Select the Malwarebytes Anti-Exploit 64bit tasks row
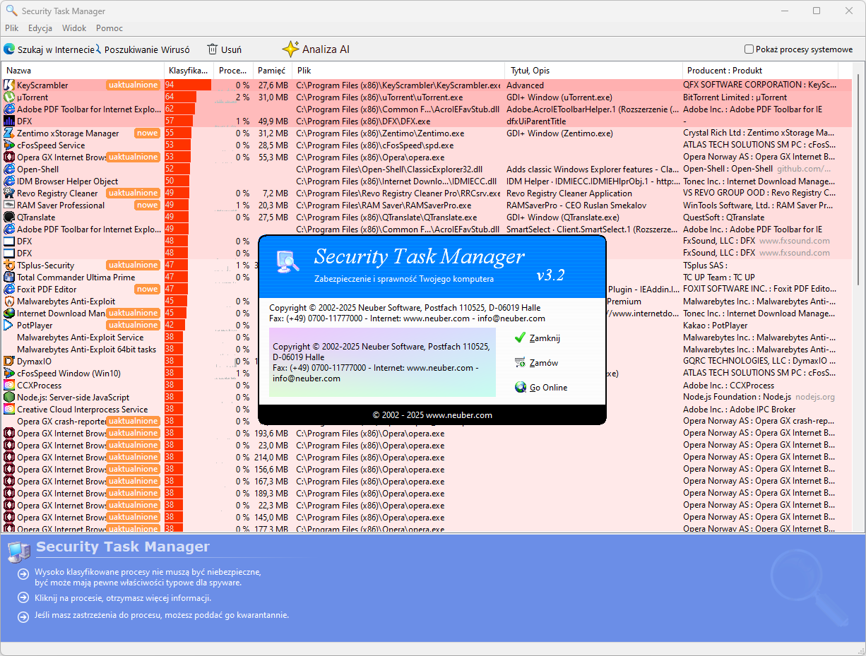866x656 pixels. click(427, 350)
